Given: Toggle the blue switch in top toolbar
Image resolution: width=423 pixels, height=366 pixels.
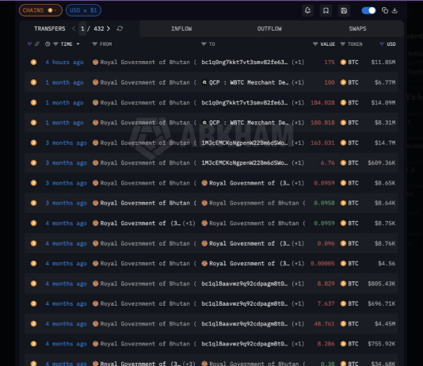Looking at the screenshot, I should click(368, 10).
